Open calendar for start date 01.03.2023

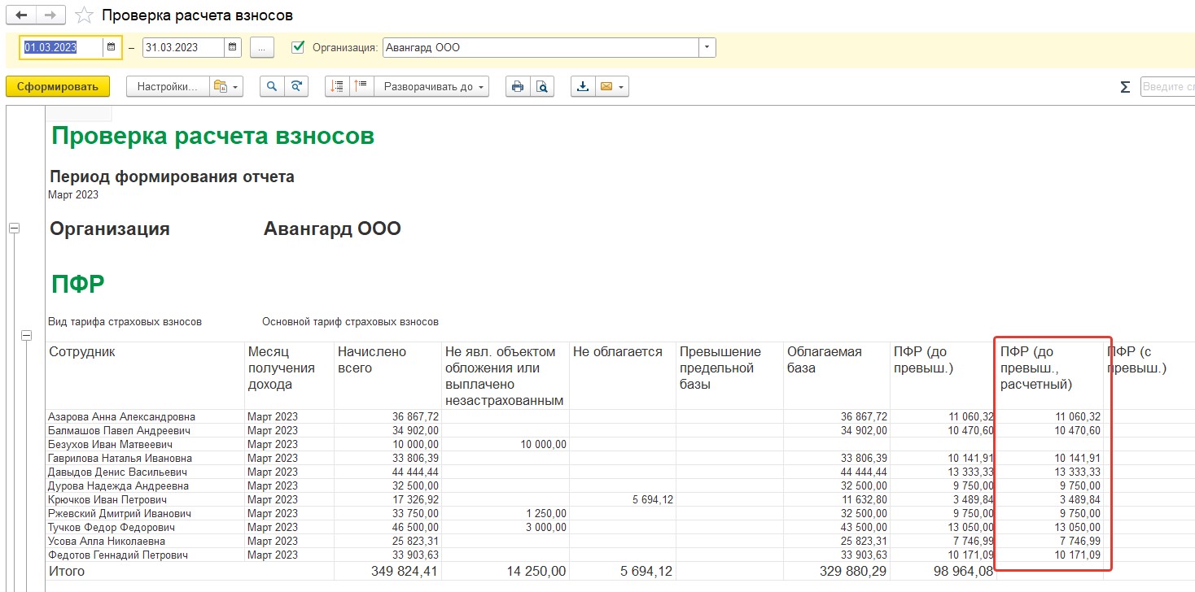(111, 47)
